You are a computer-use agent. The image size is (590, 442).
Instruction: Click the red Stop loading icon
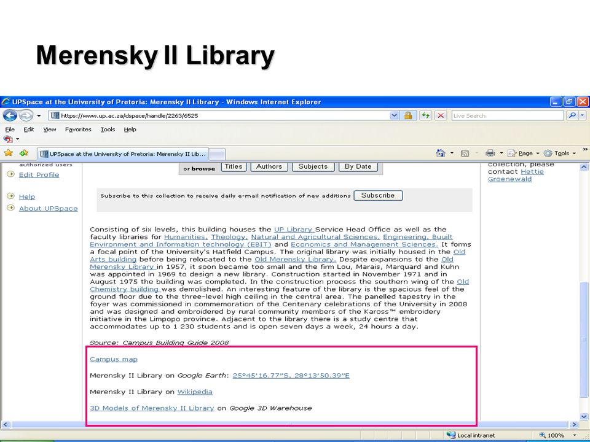(441, 116)
